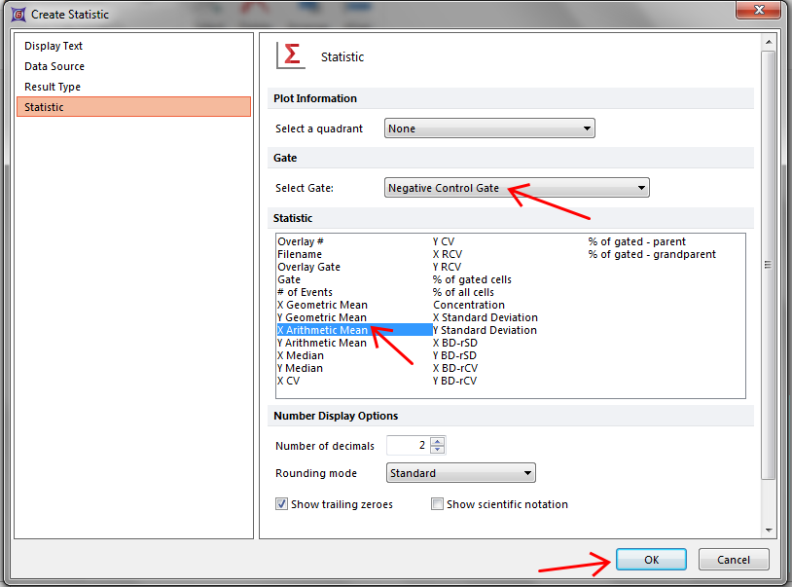Expand the Select Gate dropdown
792x587 pixels.
coord(517,188)
